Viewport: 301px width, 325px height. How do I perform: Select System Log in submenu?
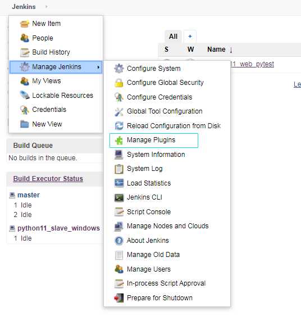pyautogui.click(x=167, y=169)
